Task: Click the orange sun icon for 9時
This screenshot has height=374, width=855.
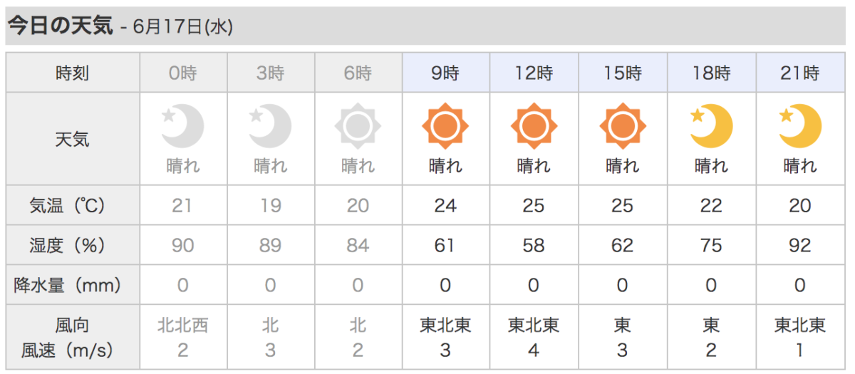Action: pyautogui.click(x=445, y=126)
